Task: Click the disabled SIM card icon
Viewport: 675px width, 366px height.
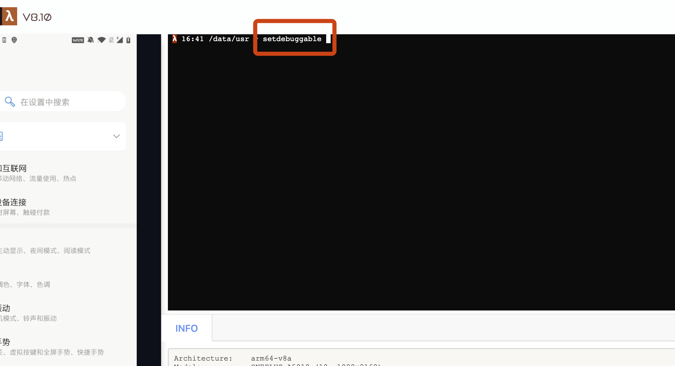Action: pos(111,40)
